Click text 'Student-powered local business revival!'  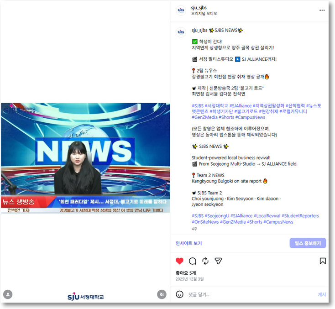tap(231, 158)
